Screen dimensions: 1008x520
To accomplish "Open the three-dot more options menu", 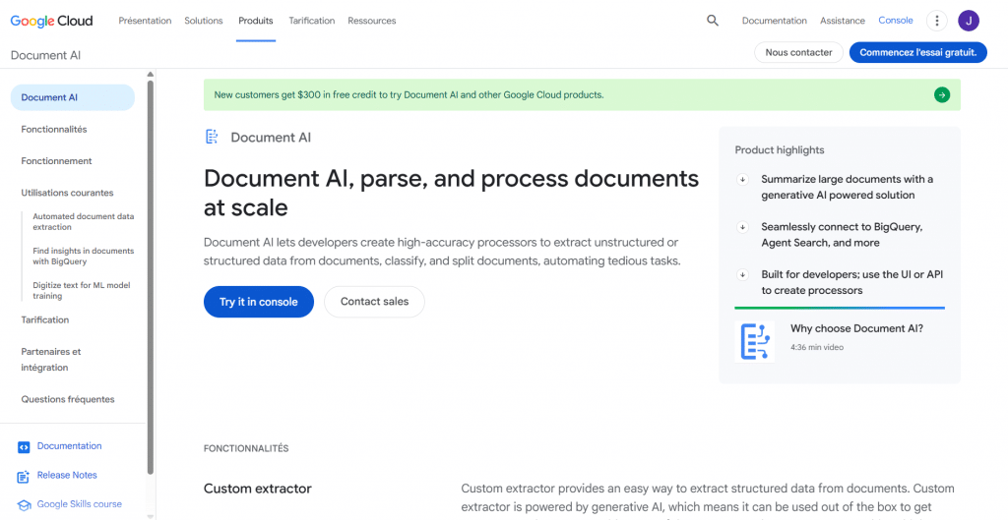I will click(x=937, y=21).
